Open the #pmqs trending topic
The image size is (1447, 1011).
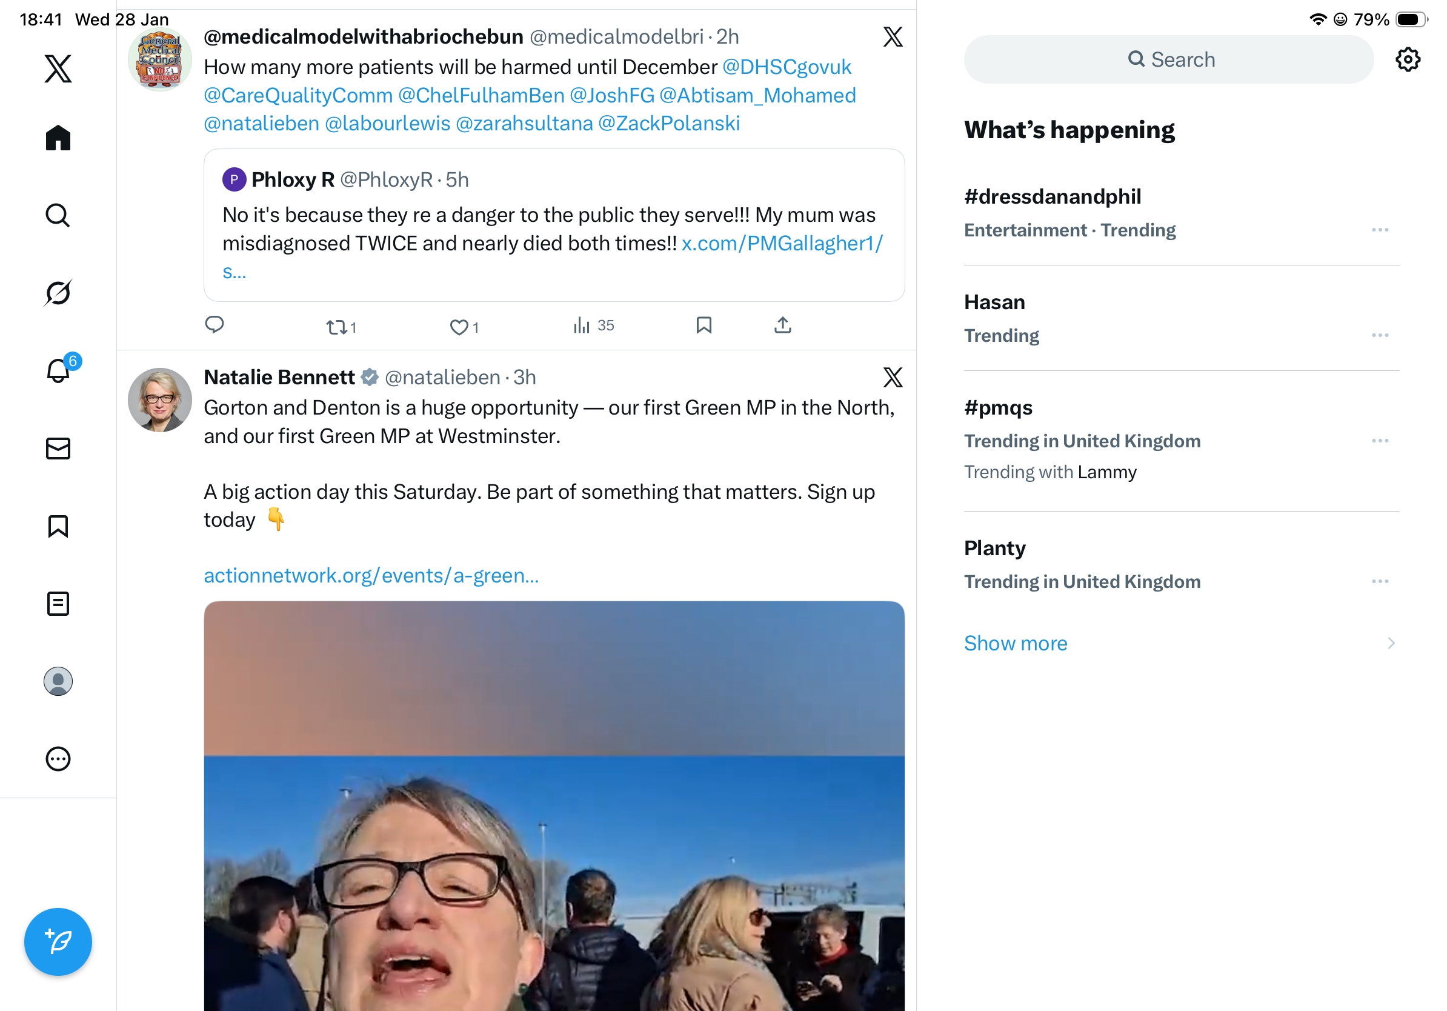[998, 408]
